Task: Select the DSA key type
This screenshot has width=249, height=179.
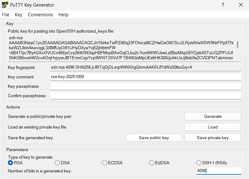Action: pos(62,163)
